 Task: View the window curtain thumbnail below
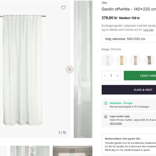30,151
